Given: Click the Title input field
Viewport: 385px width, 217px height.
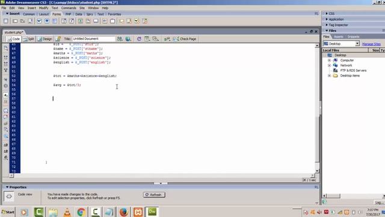Looking at the screenshot, I should click(94, 39).
